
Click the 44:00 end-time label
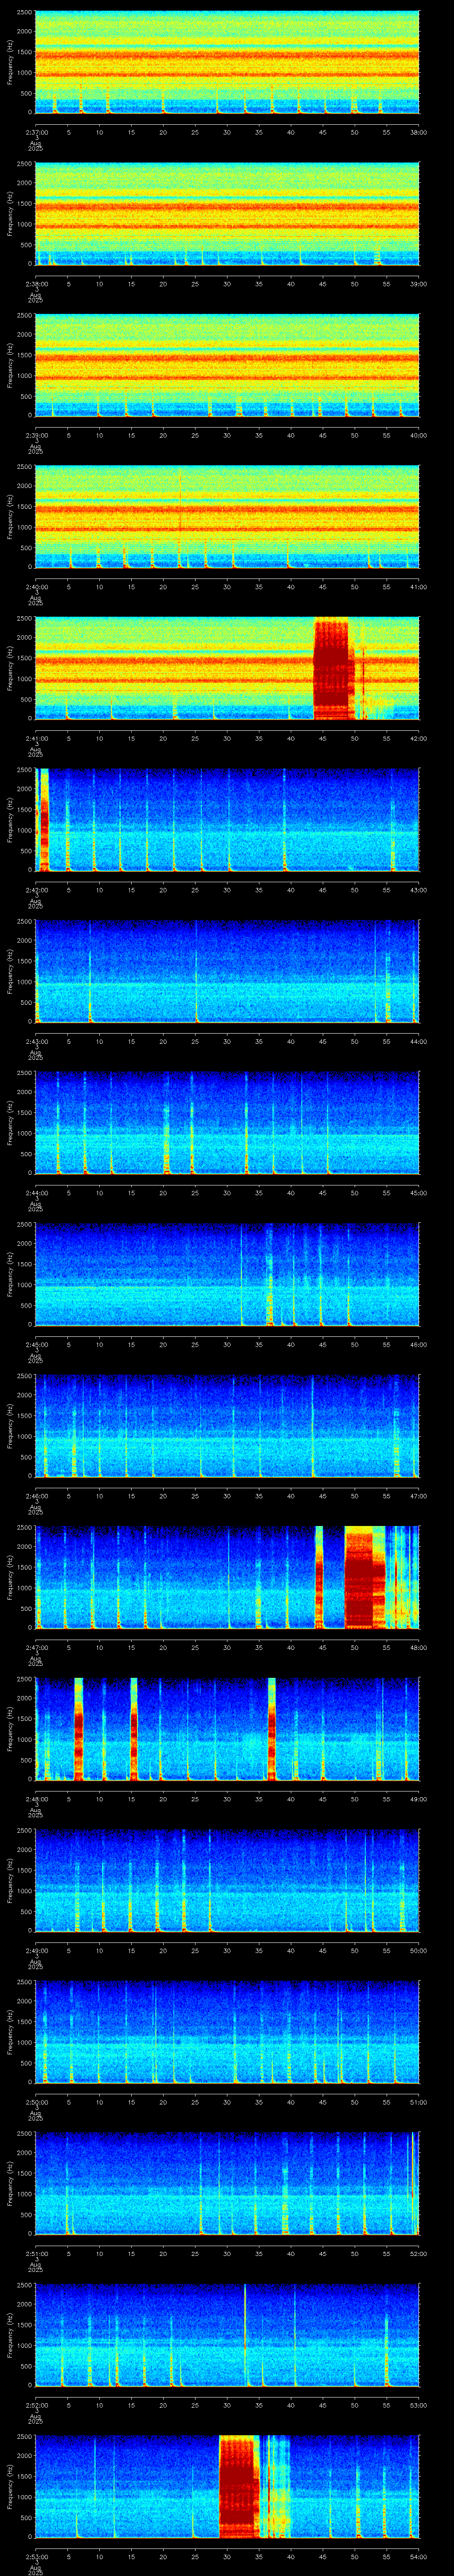(418, 1041)
